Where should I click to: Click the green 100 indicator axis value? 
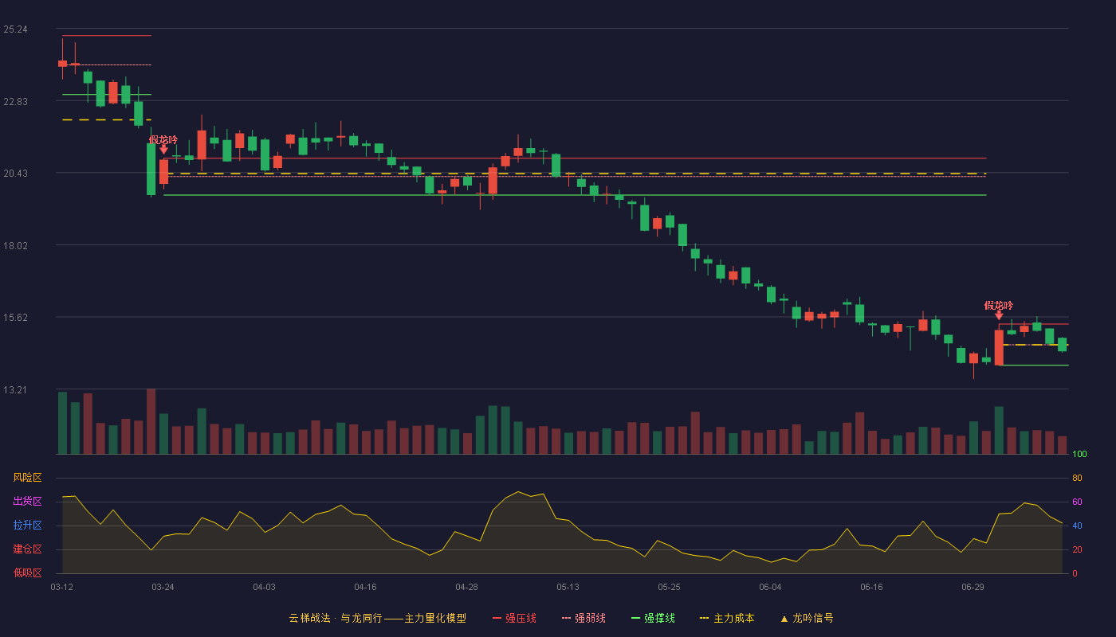(x=1079, y=455)
